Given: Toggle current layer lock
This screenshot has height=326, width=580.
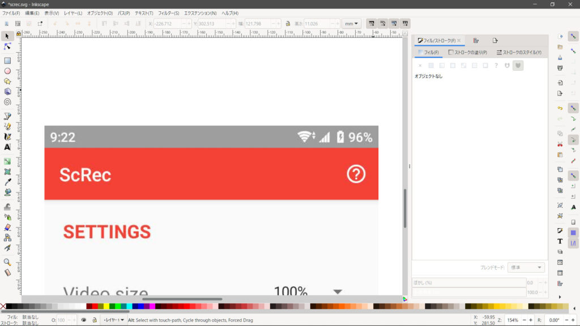Looking at the screenshot, I should click(95, 320).
